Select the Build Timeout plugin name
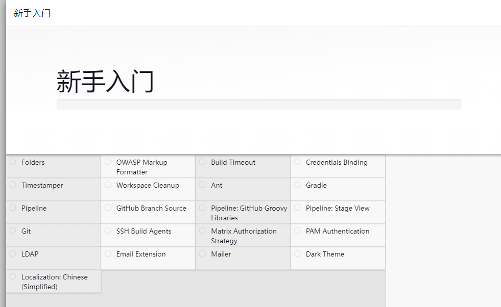 pos(233,162)
